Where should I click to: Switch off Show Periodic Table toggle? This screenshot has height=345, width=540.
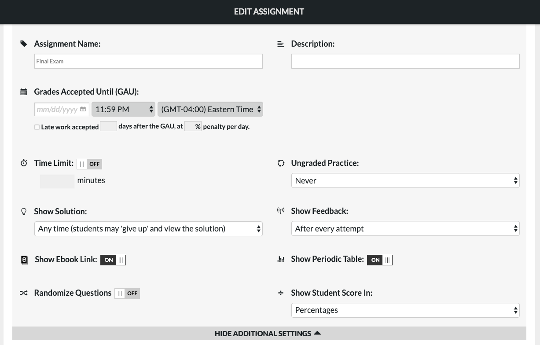pyautogui.click(x=379, y=260)
